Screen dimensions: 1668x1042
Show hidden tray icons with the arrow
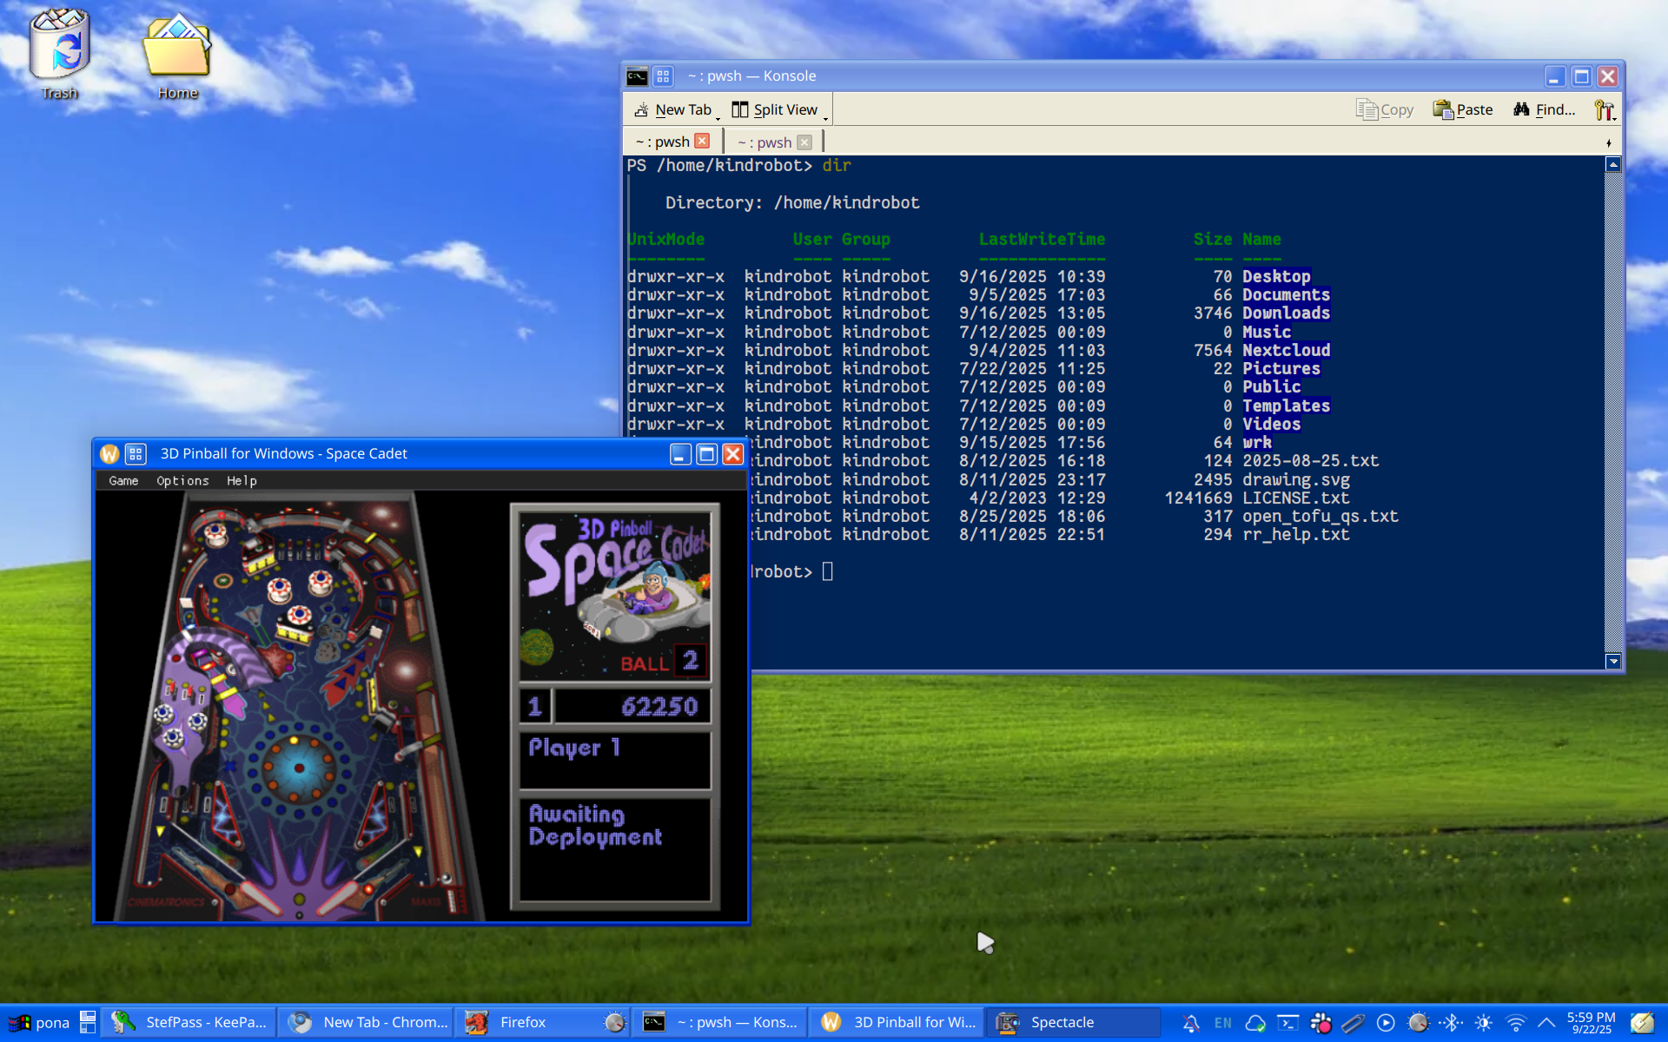pos(1546,1023)
